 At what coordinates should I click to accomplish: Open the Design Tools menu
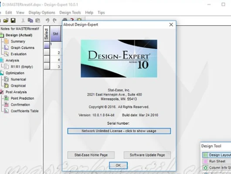pyautogui.click(x=70, y=13)
